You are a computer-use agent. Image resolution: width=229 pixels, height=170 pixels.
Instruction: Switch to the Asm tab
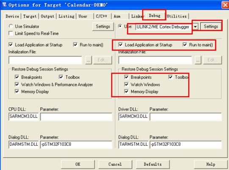(x=117, y=16)
